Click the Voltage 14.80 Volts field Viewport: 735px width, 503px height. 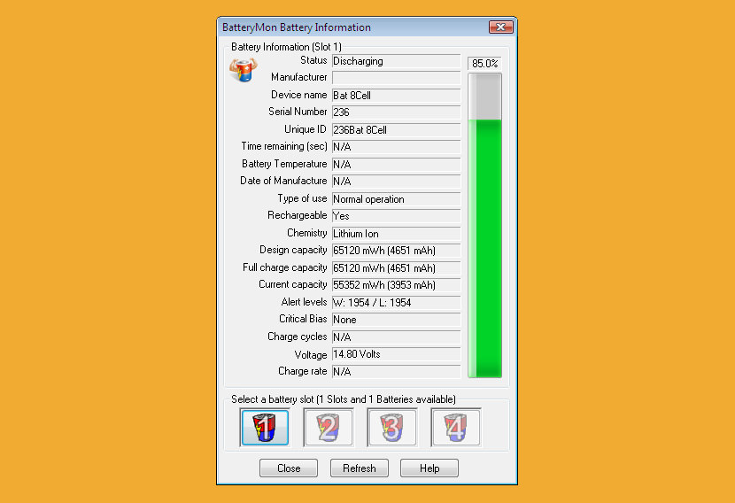click(x=396, y=354)
